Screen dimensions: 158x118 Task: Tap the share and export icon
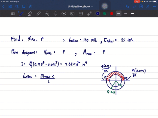click(31, 7)
